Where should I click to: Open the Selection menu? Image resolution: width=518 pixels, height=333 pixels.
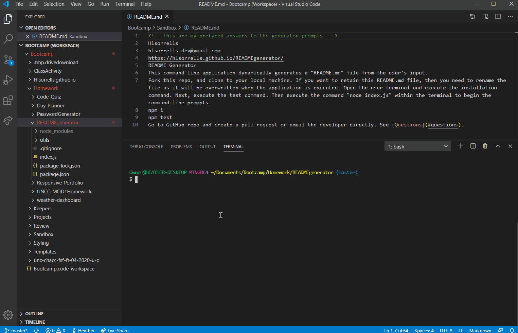[54, 4]
